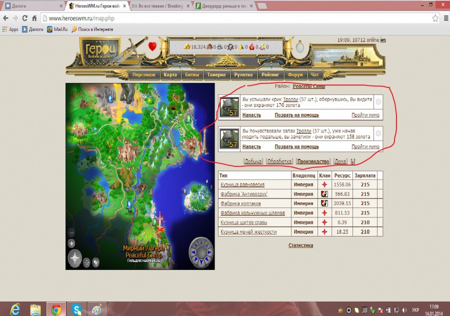
Task: Open Битвы menu
Action: point(191,74)
